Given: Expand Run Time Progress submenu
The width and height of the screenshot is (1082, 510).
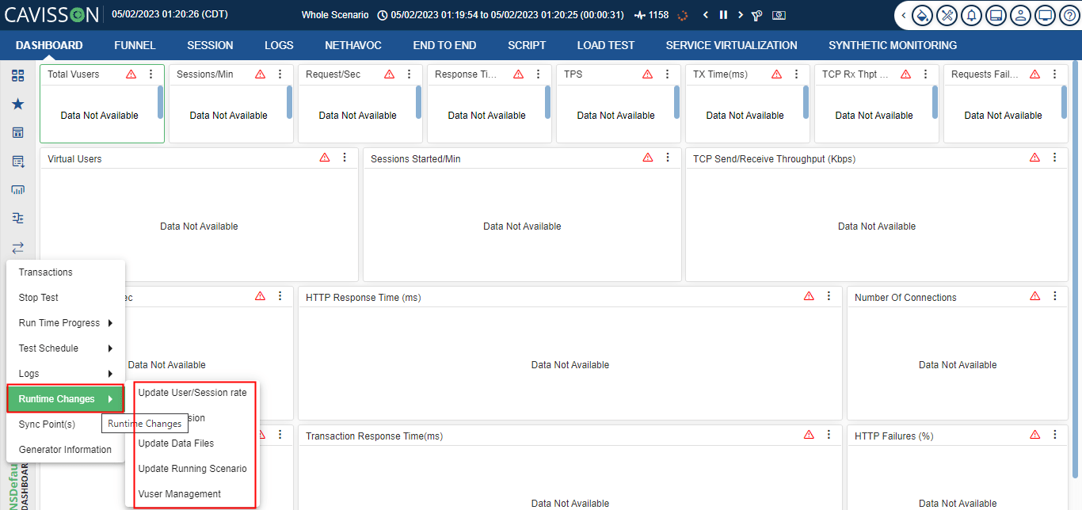Looking at the screenshot, I should tap(66, 323).
